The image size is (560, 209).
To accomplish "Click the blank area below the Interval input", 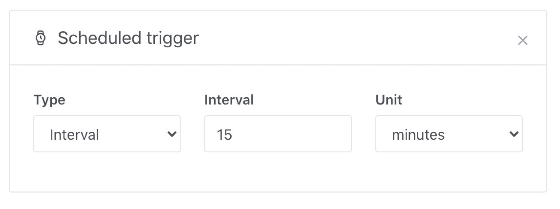I will (x=278, y=172).
